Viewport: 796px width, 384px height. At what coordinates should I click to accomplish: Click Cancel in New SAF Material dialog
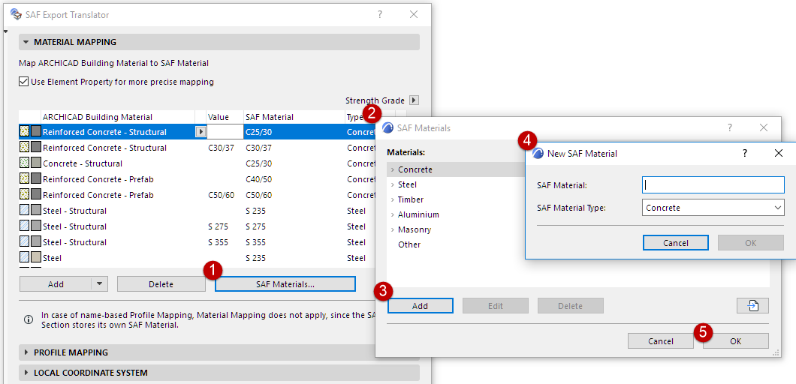[x=676, y=242]
